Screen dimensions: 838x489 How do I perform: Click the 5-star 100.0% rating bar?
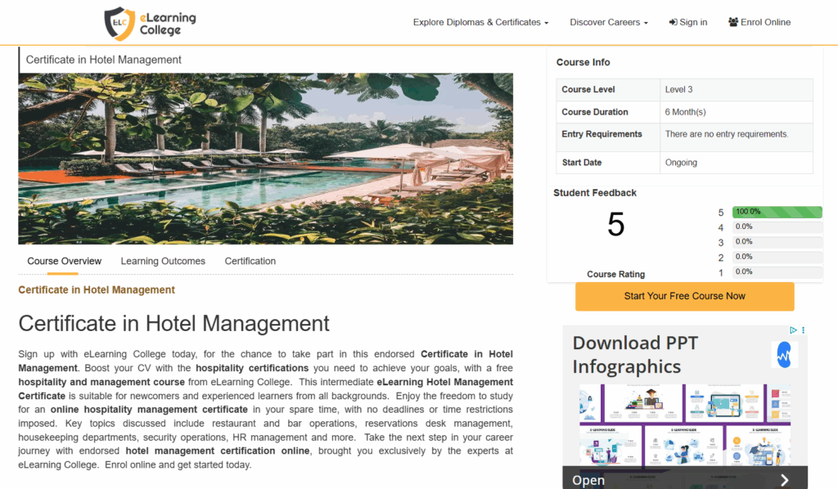coord(777,212)
